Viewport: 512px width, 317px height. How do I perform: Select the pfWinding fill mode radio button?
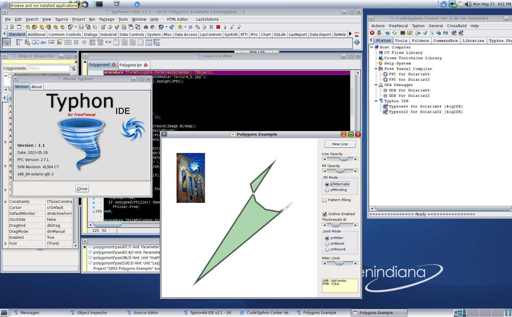(x=327, y=190)
